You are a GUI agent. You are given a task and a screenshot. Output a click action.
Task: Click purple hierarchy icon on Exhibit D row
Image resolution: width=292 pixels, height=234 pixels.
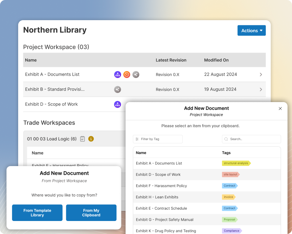[x=117, y=104]
